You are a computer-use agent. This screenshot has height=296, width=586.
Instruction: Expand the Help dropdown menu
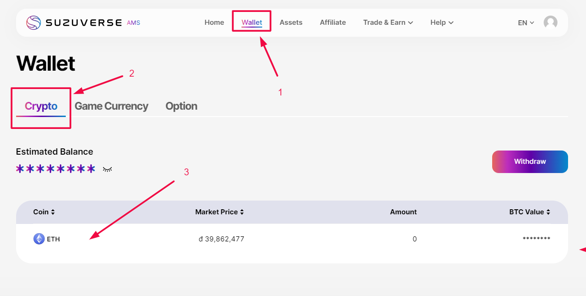[x=442, y=22]
